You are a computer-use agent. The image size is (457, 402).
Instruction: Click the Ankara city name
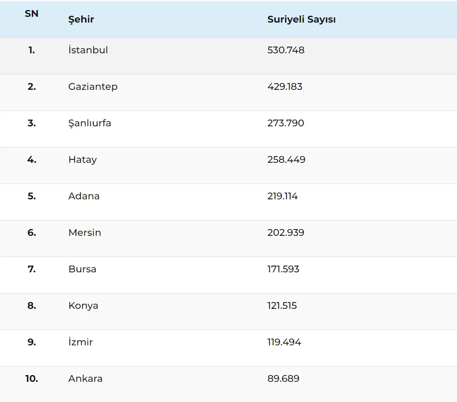[85, 379]
